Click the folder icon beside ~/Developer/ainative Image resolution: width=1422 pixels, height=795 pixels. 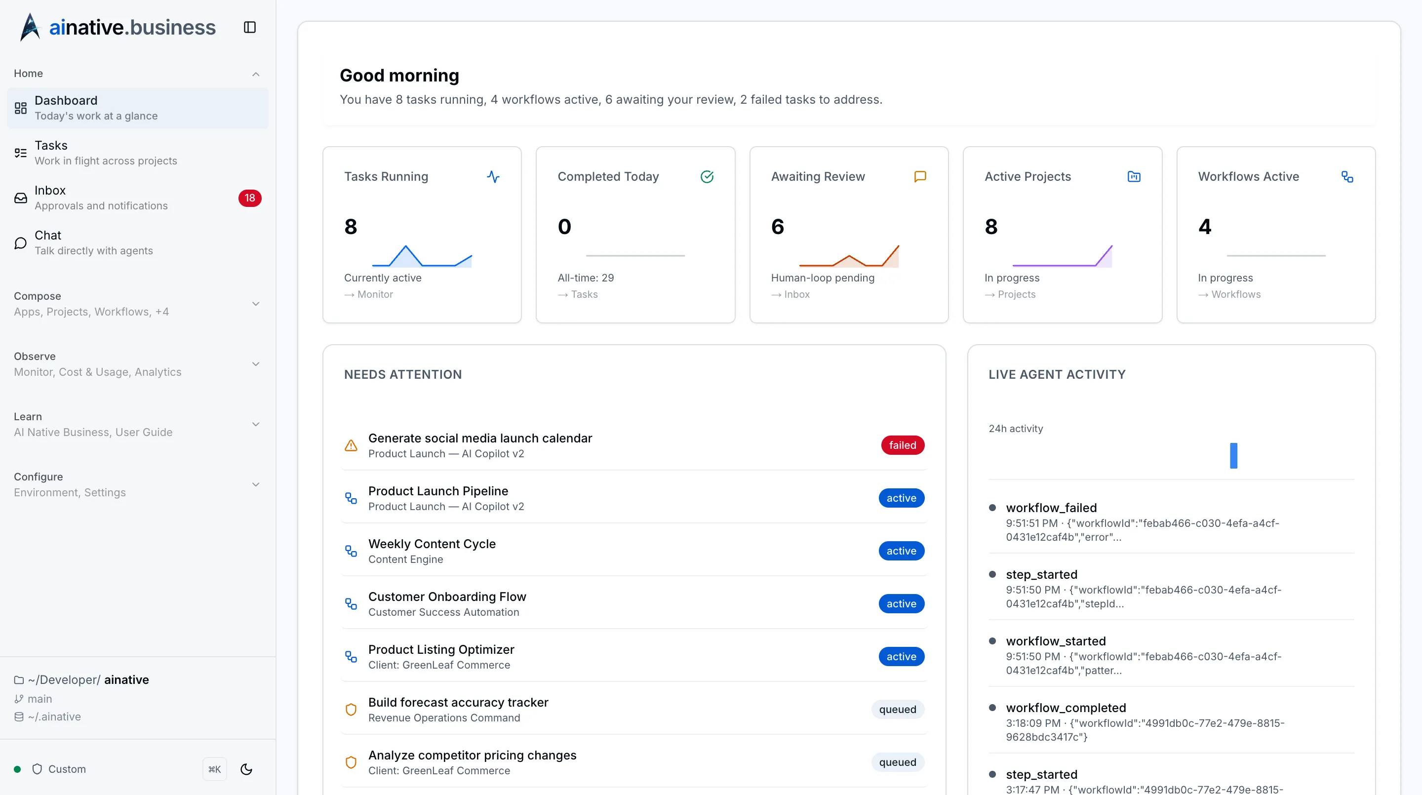[x=19, y=680]
